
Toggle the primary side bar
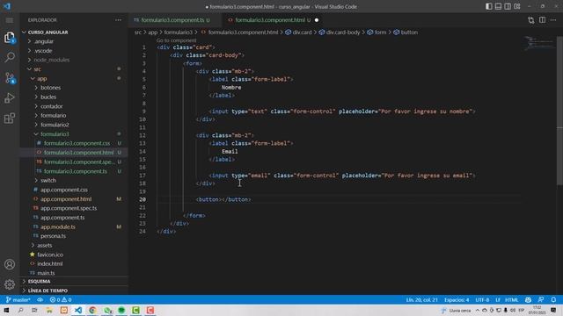[489, 6]
